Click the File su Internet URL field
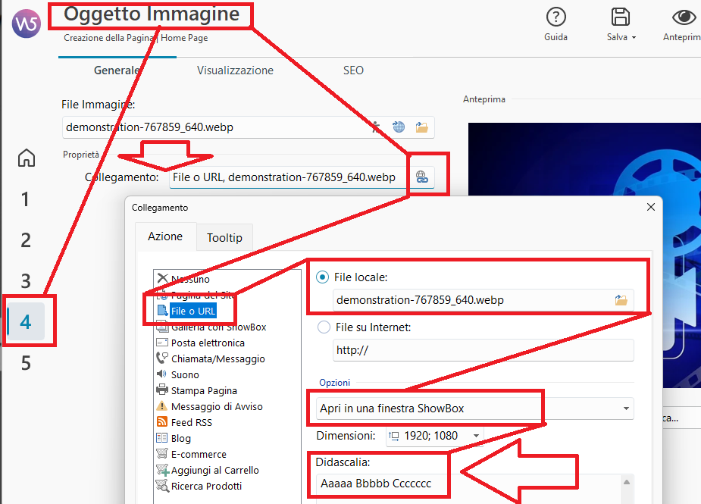The width and height of the screenshot is (701, 504). click(482, 351)
